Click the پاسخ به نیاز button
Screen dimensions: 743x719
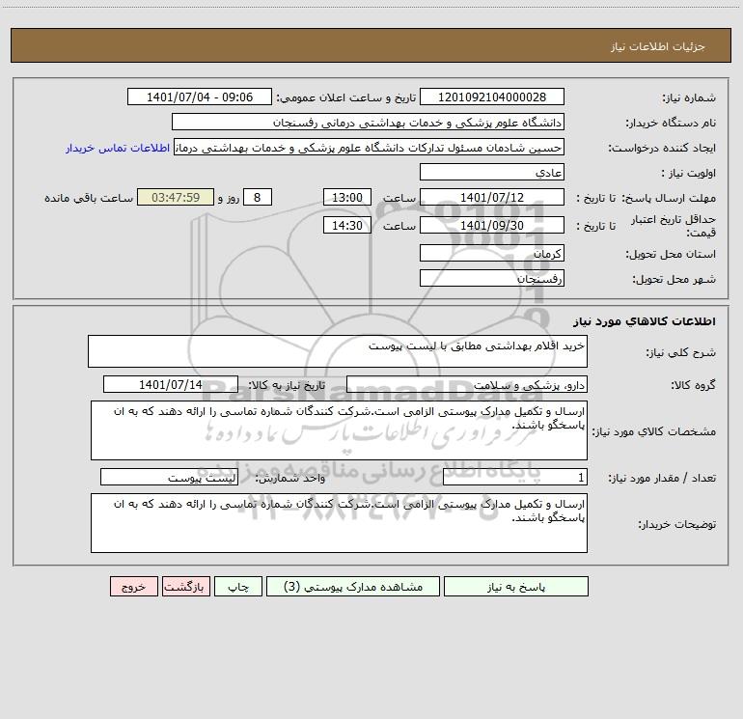[515, 586]
